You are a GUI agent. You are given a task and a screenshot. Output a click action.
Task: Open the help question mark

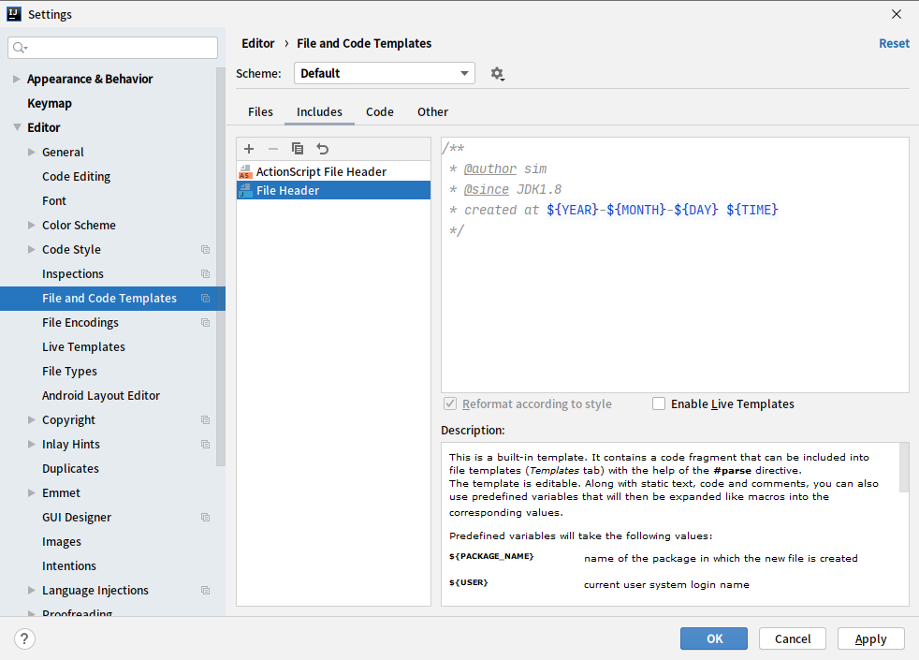coord(24,638)
